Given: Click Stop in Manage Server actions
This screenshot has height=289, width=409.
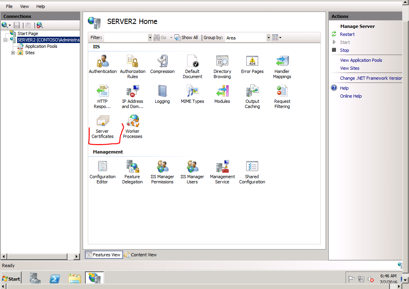Looking at the screenshot, I should tap(344, 50).
